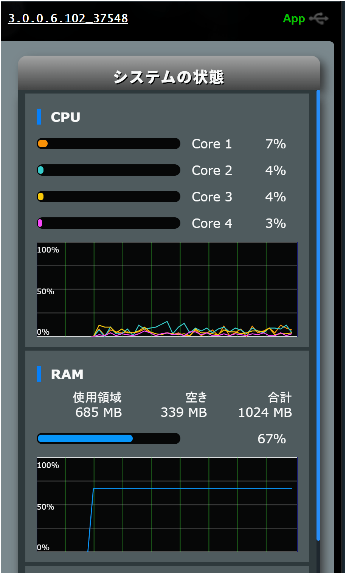This screenshot has height=574, width=346.
Task: Click the Core 4 percentage value 3%
Action: pos(276,223)
